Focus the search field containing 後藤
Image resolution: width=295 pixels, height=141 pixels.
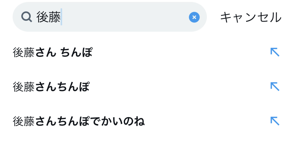click(x=110, y=17)
